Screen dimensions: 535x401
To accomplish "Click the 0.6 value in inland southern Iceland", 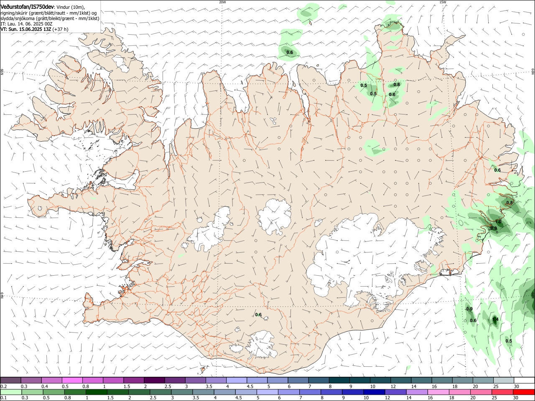I will click(x=258, y=315).
